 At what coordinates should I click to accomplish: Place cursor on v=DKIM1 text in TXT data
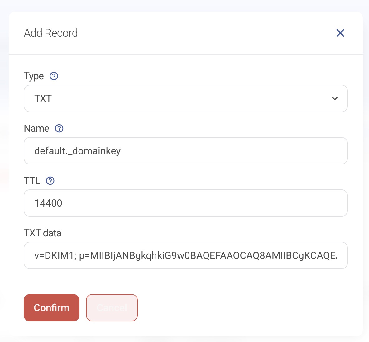tap(55, 256)
